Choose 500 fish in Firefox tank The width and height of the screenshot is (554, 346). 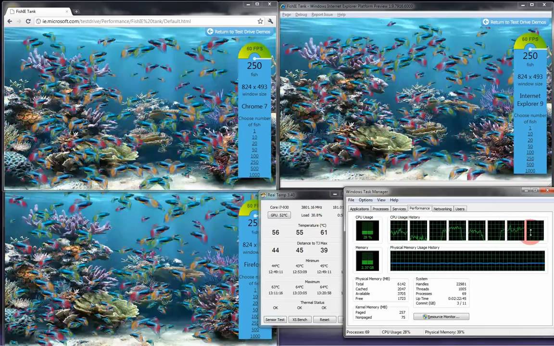[x=255, y=329]
